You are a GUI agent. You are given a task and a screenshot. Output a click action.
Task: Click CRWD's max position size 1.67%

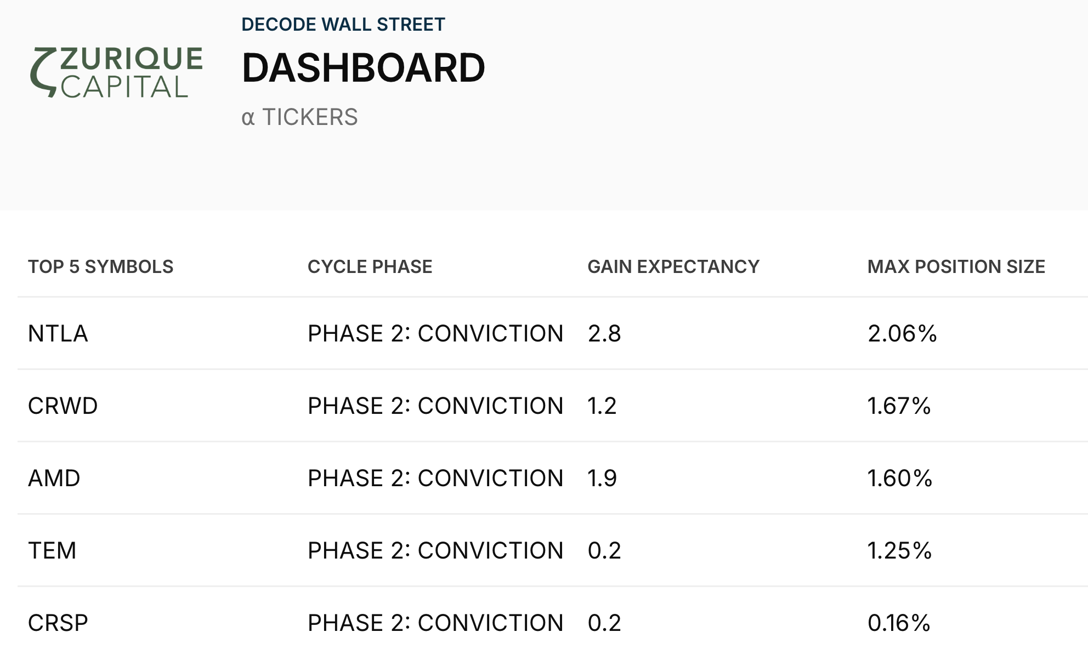tap(899, 406)
